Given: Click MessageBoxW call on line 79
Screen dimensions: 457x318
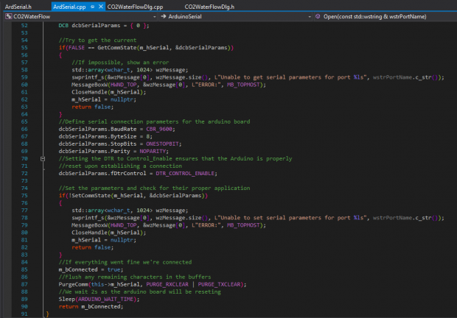Looking at the screenshot, I should [x=89, y=225].
